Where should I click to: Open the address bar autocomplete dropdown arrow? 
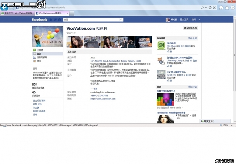[206, 8]
